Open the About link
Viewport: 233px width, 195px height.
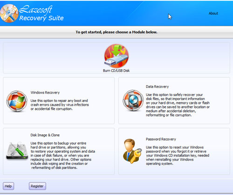pyautogui.click(x=213, y=13)
